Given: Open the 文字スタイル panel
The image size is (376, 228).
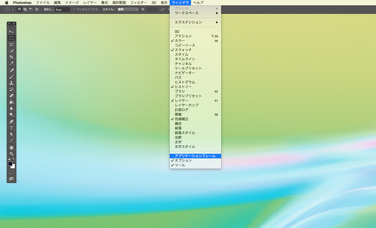Looking at the screenshot, I should point(195,147).
